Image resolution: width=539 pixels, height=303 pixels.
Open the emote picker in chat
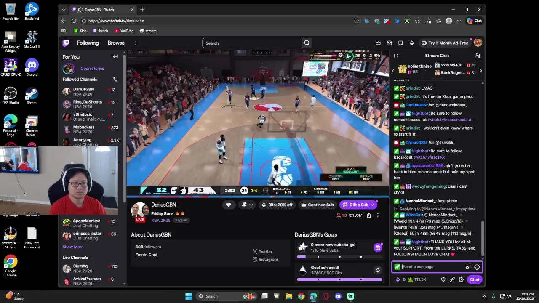pyautogui.click(x=477, y=267)
